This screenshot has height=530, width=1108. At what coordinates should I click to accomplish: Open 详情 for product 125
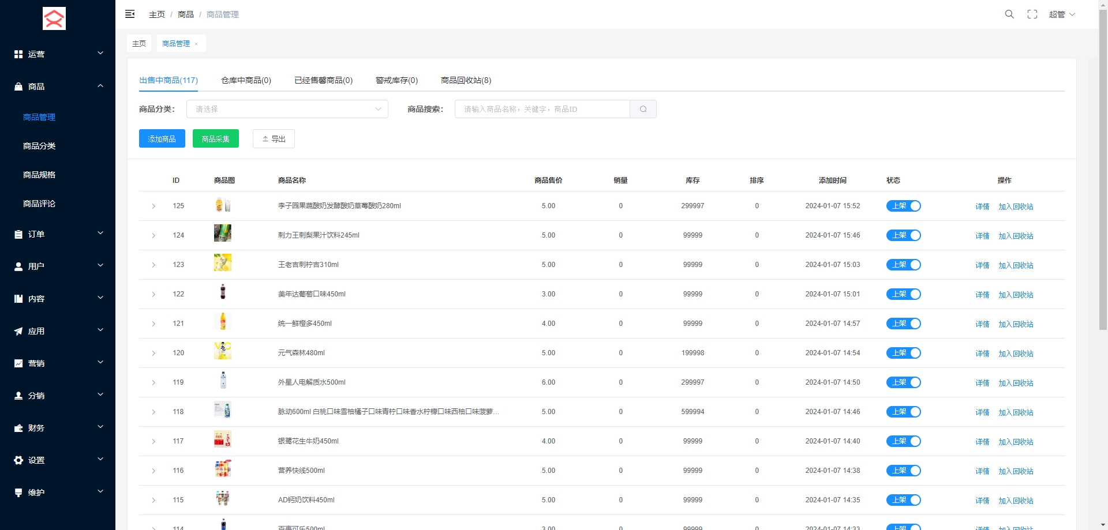(982, 206)
